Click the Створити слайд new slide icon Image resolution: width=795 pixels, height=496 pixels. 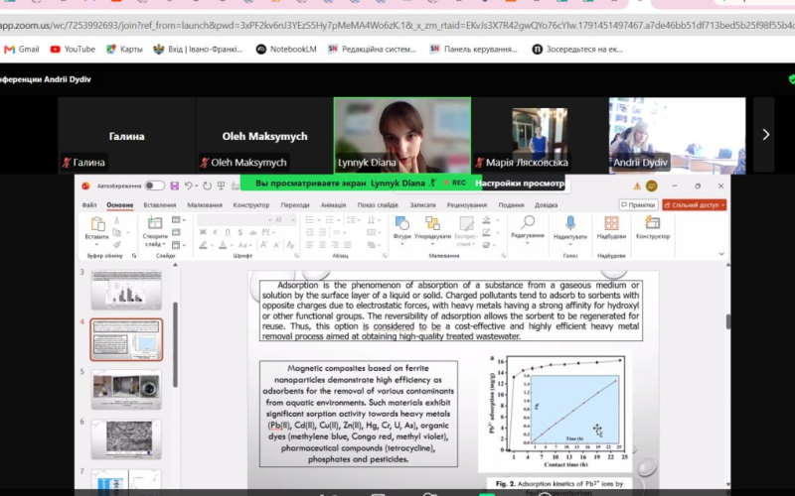click(155, 223)
